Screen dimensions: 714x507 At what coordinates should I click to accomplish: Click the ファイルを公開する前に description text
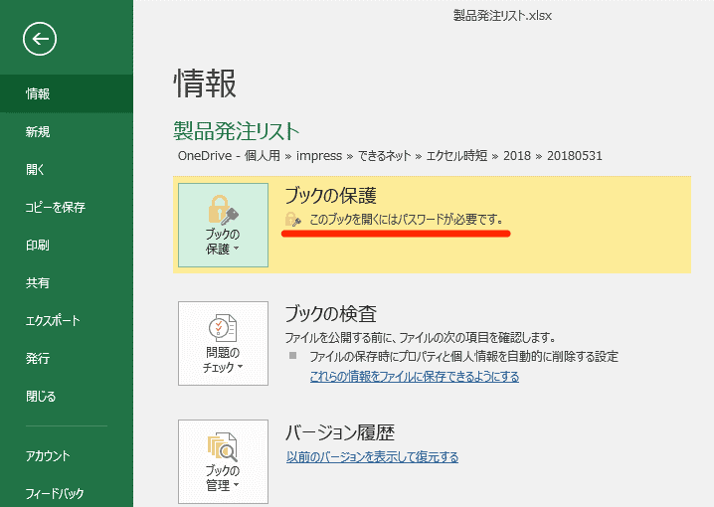tap(421, 338)
